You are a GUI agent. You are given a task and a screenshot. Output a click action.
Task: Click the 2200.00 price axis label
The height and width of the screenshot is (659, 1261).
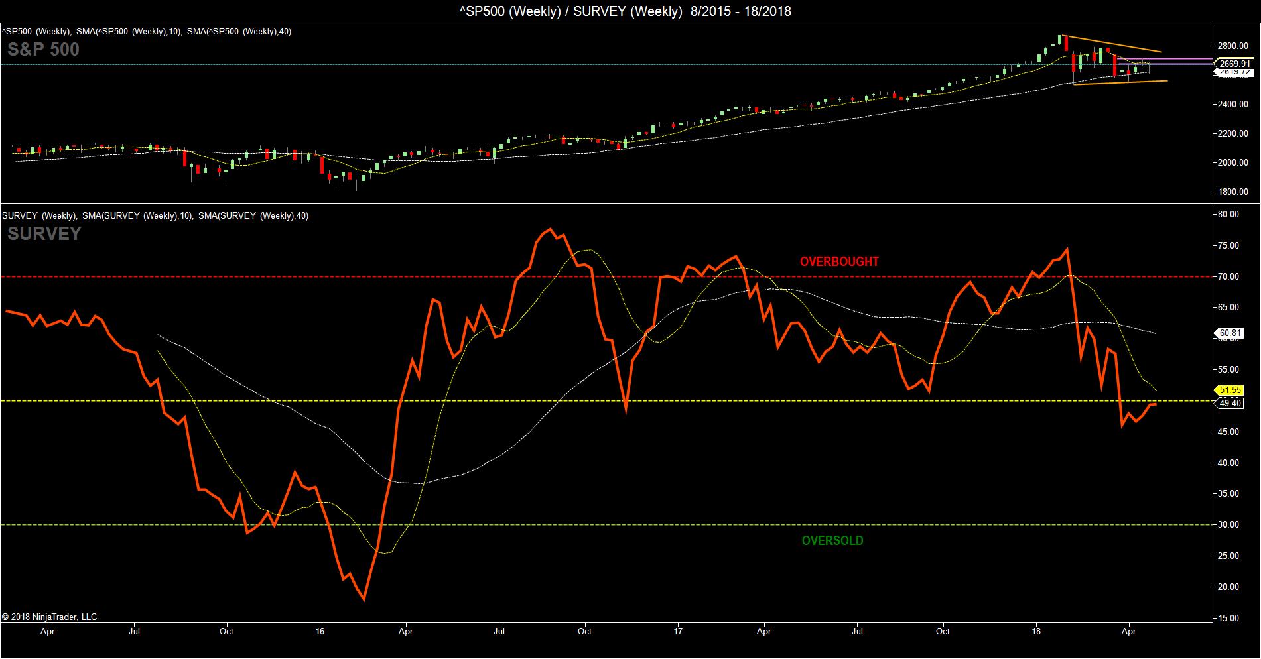click(1234, 133)
